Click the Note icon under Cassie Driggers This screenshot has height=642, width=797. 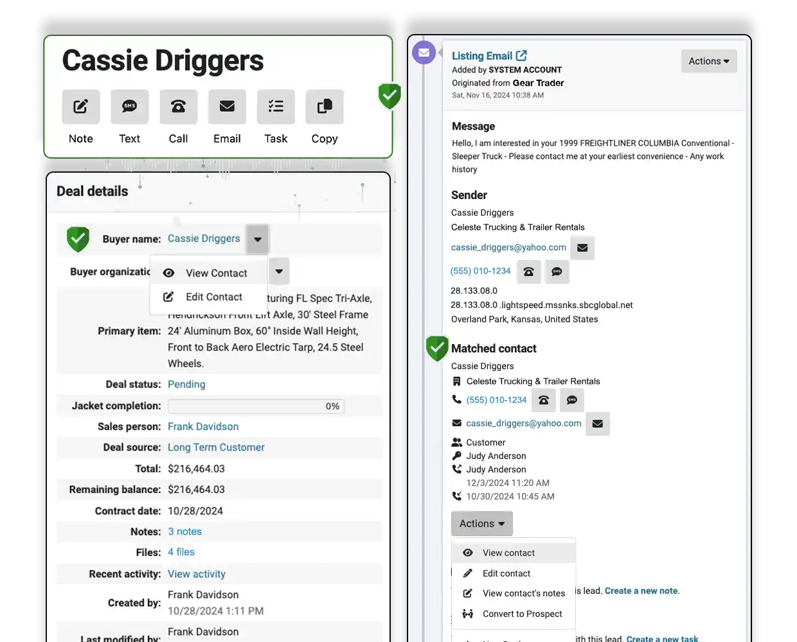[81, 107]
